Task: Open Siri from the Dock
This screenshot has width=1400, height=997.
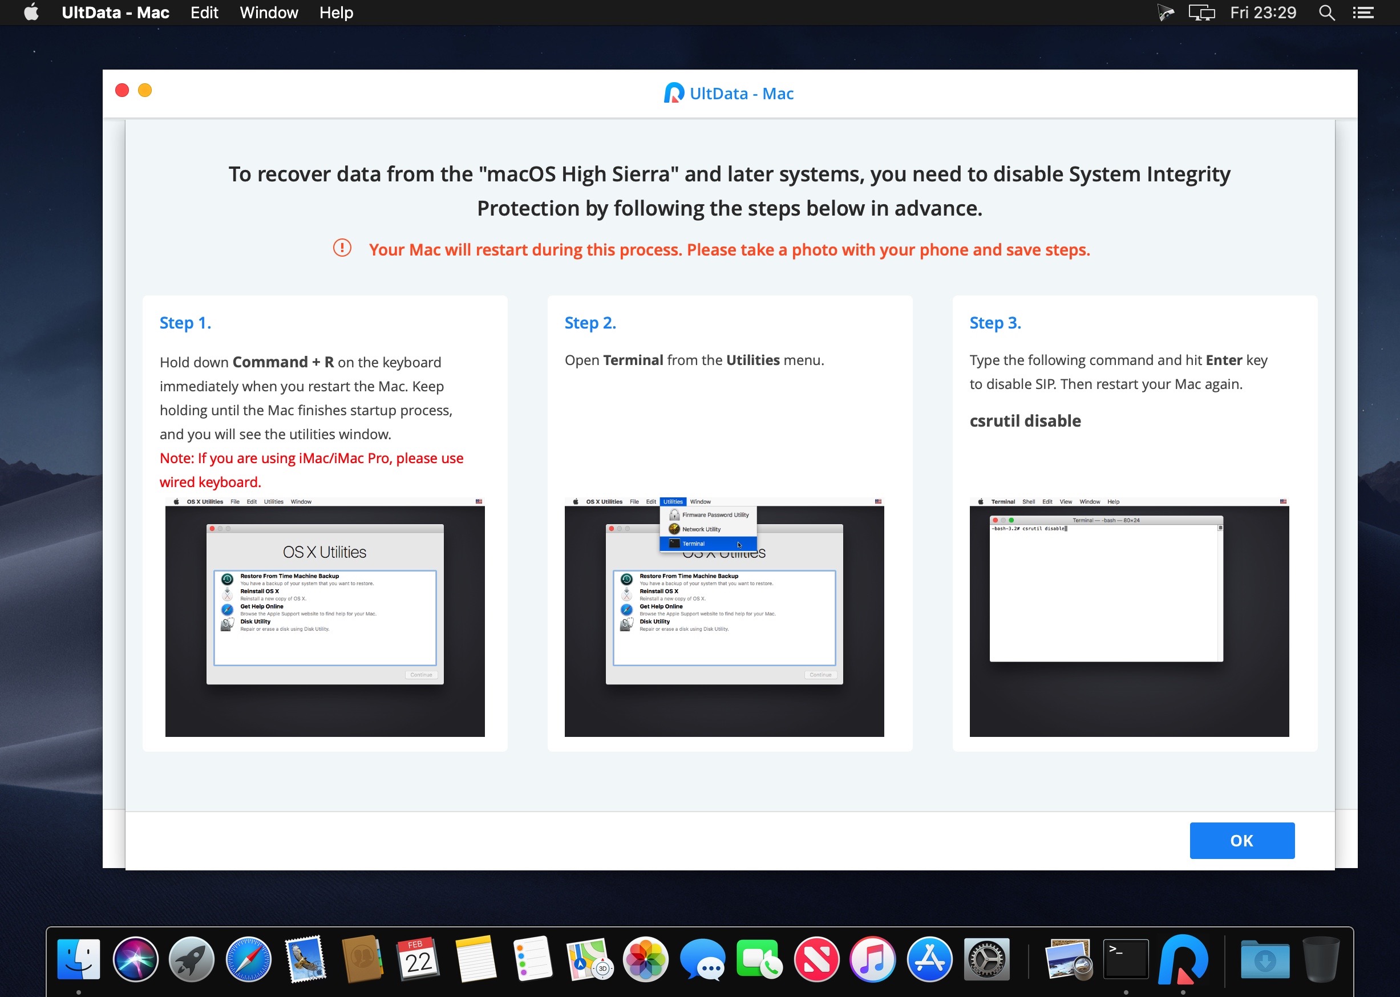Action: click(135, 958)
